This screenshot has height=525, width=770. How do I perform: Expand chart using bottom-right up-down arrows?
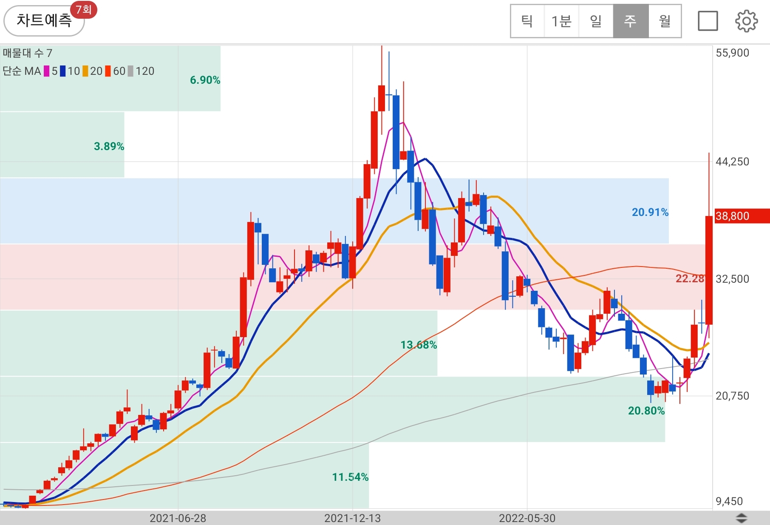point(741,518)
